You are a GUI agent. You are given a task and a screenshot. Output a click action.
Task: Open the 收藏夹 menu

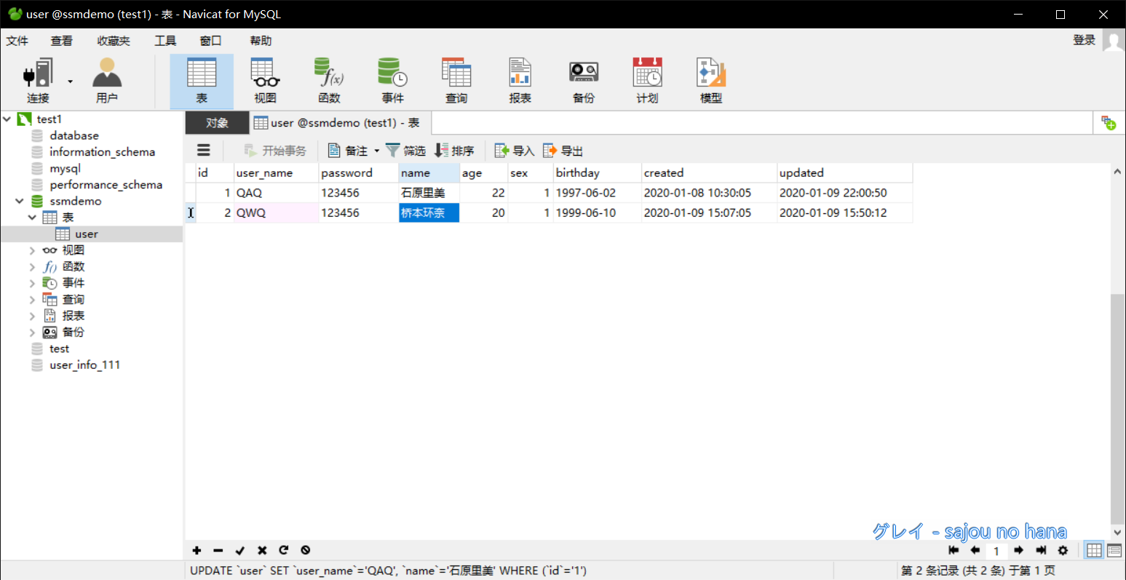[114, 41]
